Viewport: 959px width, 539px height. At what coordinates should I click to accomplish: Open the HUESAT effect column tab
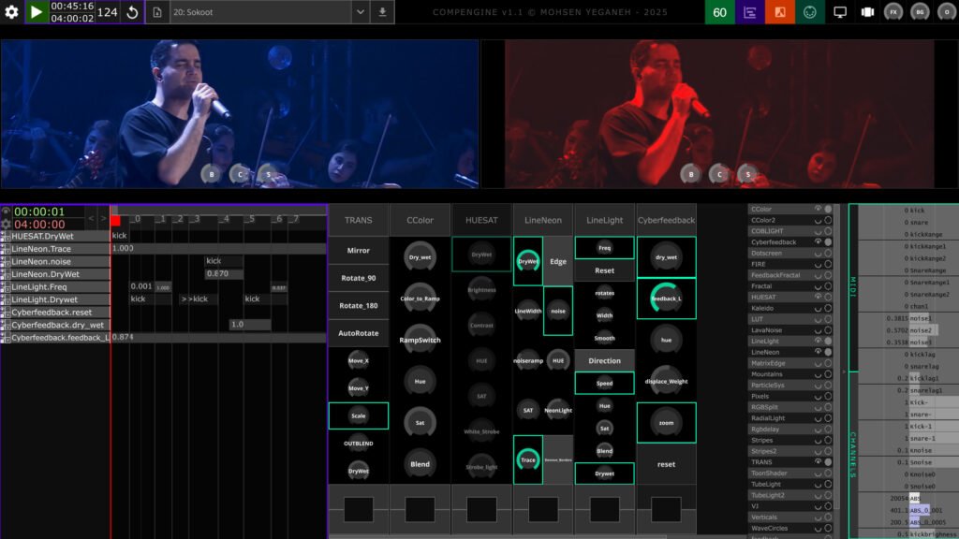(x=481, y=220)
